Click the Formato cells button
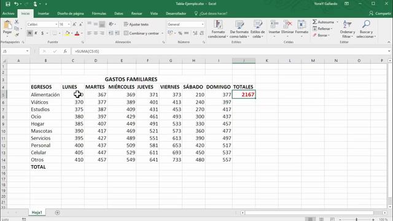Screen dimensions: 393x221 click(x=302, y=29)
